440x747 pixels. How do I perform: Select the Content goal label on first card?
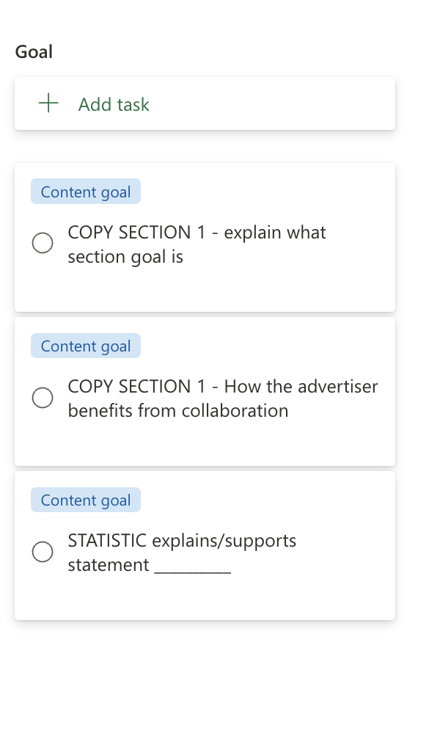[x=86, y=192]
